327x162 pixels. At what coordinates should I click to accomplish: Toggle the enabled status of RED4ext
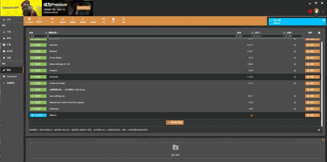[37, 51]
